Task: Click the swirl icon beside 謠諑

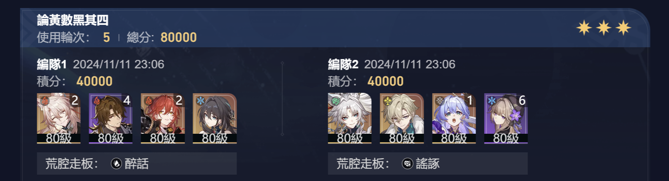Action: [x=407, y=164]
